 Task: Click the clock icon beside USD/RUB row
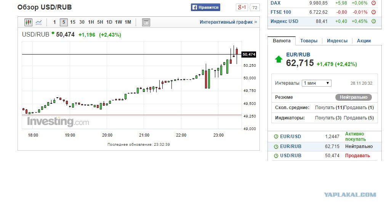[276, 156]
